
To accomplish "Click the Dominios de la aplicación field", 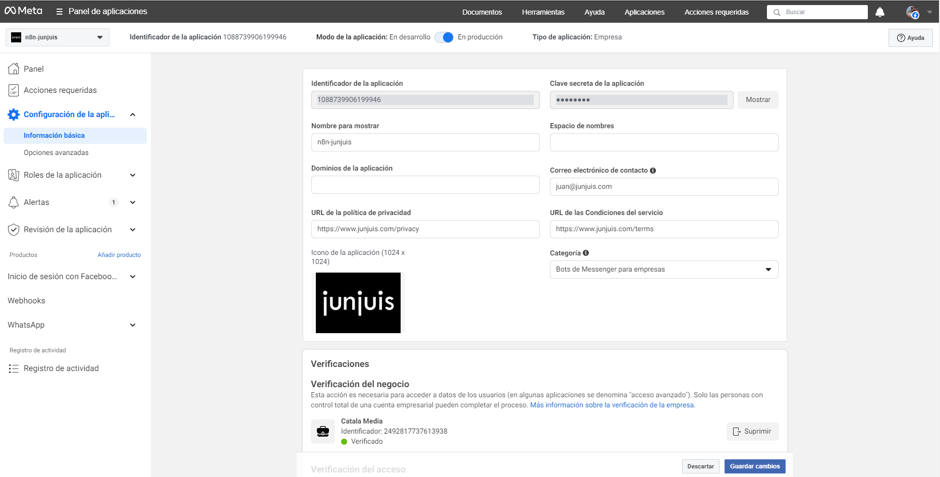I will (425, 185).
